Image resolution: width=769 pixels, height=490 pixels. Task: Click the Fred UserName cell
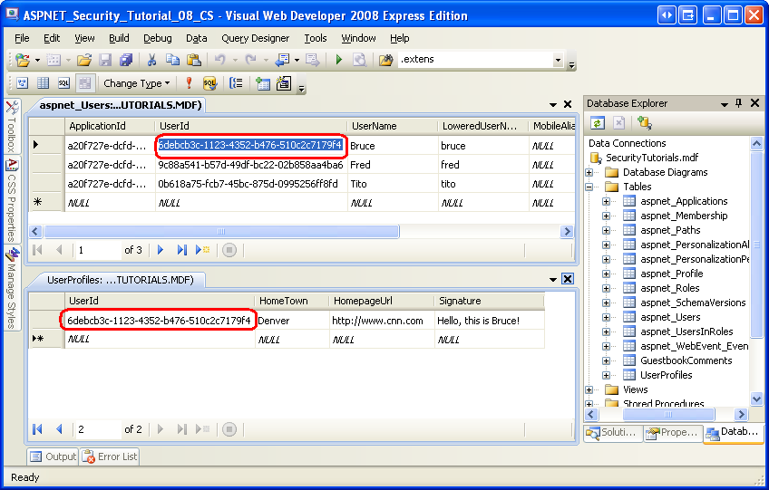click(x=393, y=165)
